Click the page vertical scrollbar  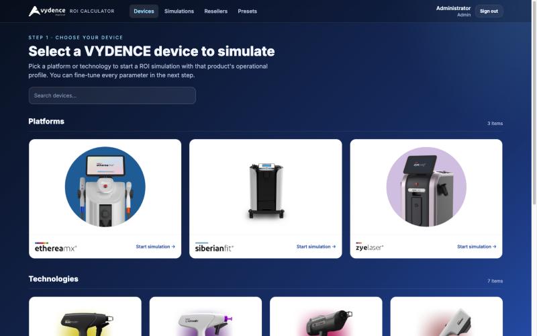(534, 103)
